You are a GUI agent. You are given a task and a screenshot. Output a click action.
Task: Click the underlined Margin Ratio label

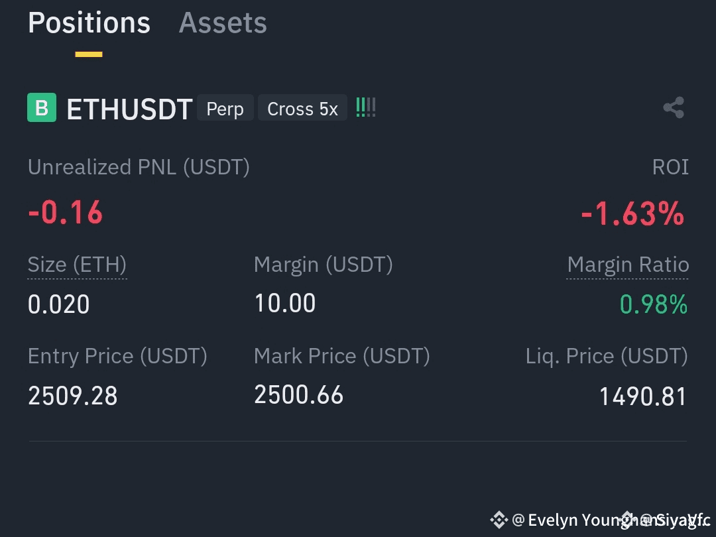(627, 265)
